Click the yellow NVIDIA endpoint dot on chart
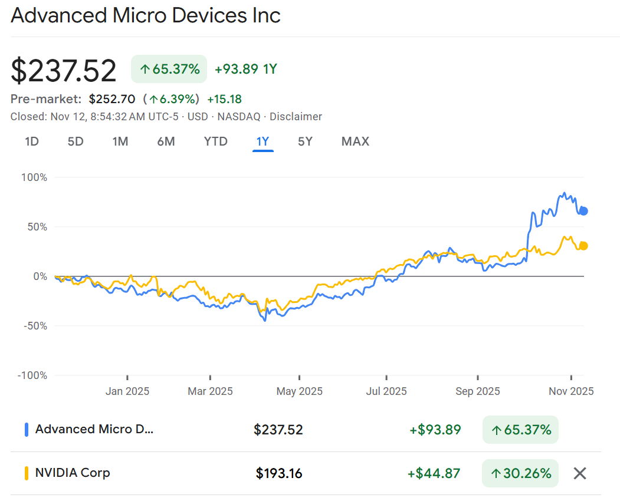 pos(583,246)
